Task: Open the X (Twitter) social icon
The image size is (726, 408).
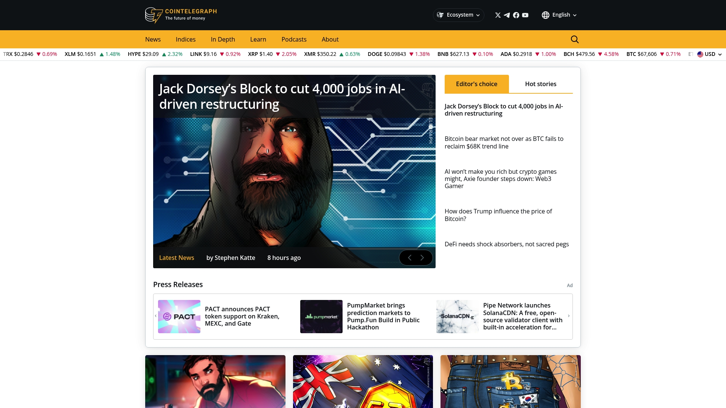Action: tap(497, 15)
